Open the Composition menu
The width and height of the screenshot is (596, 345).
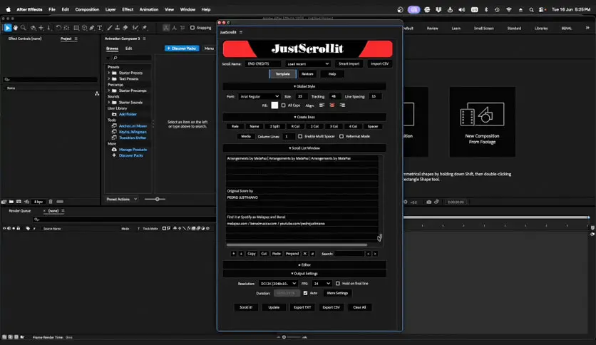(x=87, y=9)
